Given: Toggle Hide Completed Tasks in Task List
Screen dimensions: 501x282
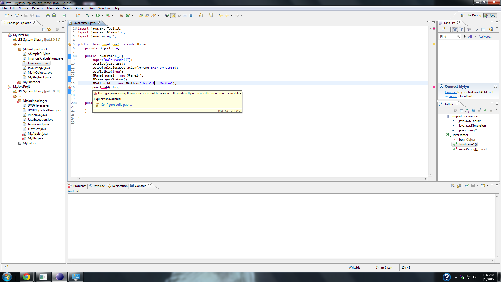Looking at the screenshot, I should pyautogui.click(x=477, y=30).
